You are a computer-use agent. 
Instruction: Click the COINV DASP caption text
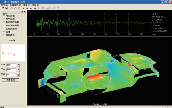tap(99, 104)
